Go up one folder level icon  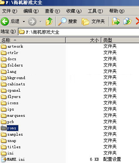coord(49,21)
